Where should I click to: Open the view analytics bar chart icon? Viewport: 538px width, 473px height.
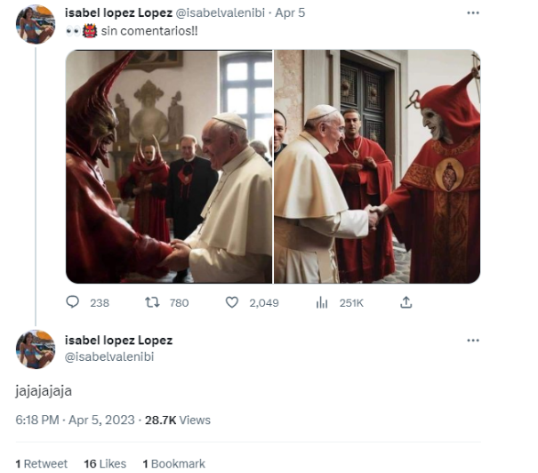pyautogui.click(x=322, y=302)
